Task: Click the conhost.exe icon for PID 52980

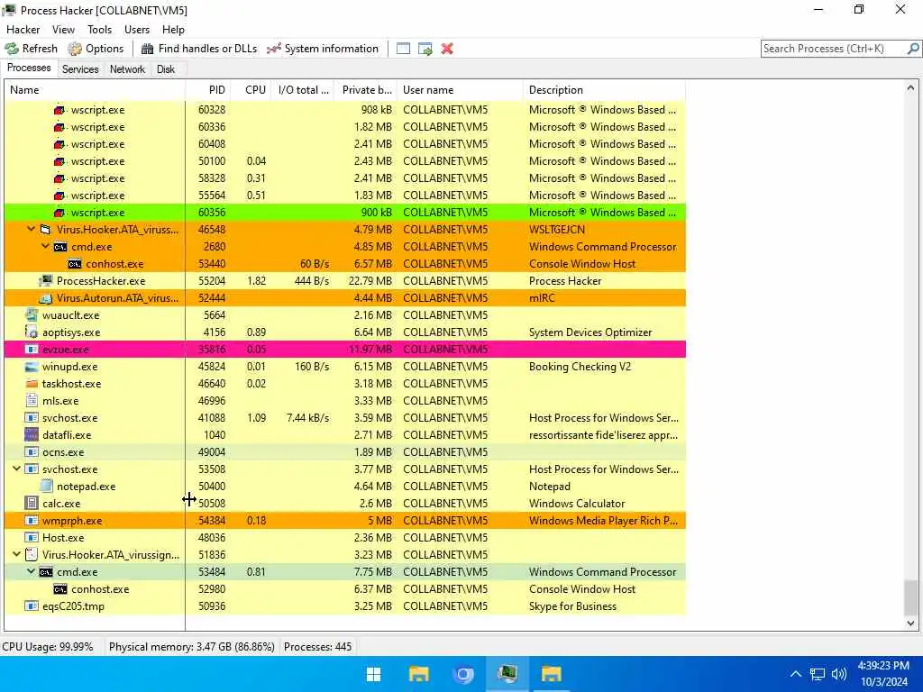Action: 60,588
